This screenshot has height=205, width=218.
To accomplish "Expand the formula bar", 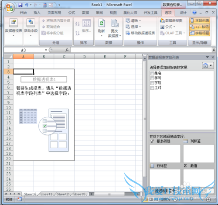I will click(x=214, y=50).
